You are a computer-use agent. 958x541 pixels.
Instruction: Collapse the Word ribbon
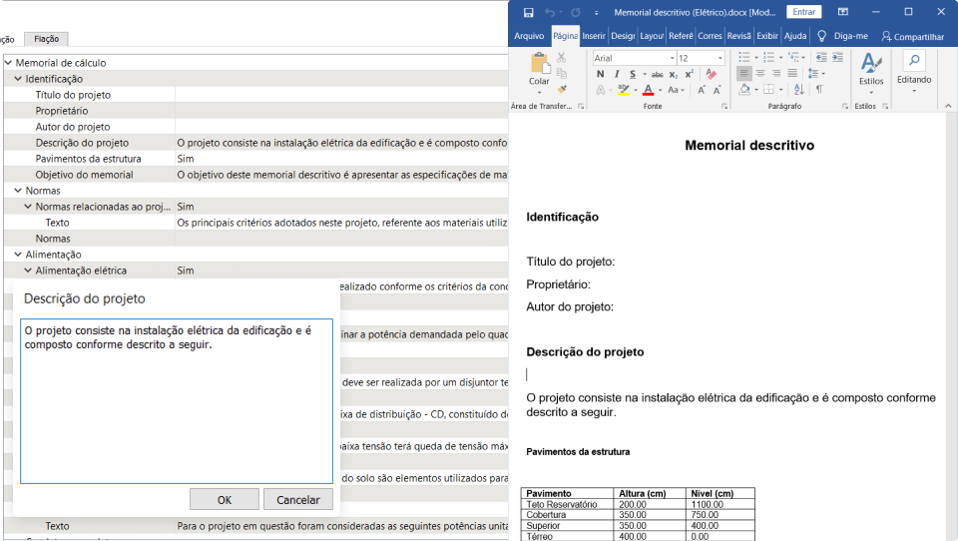tap(948, 107)
